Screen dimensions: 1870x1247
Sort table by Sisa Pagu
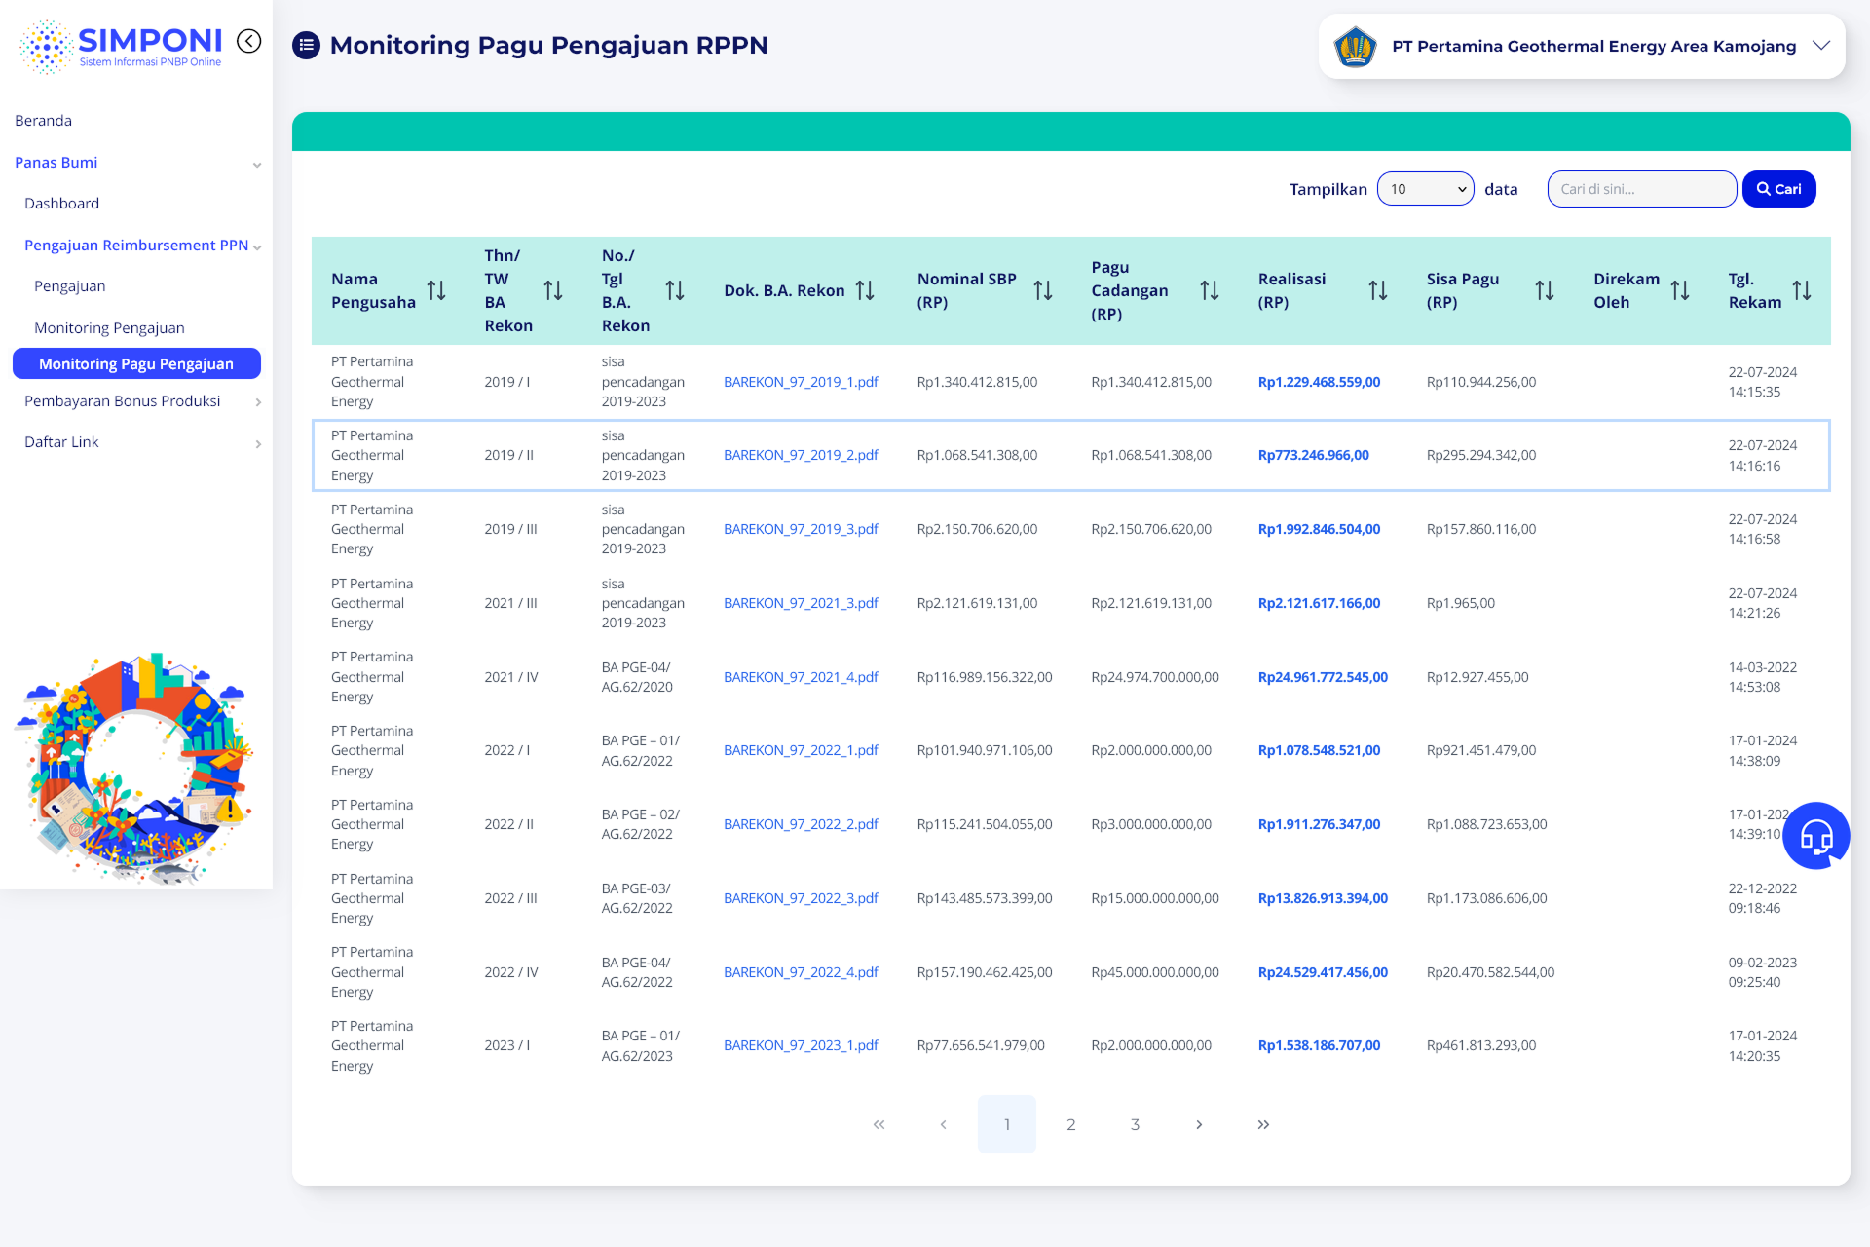tap(1545, 290)
